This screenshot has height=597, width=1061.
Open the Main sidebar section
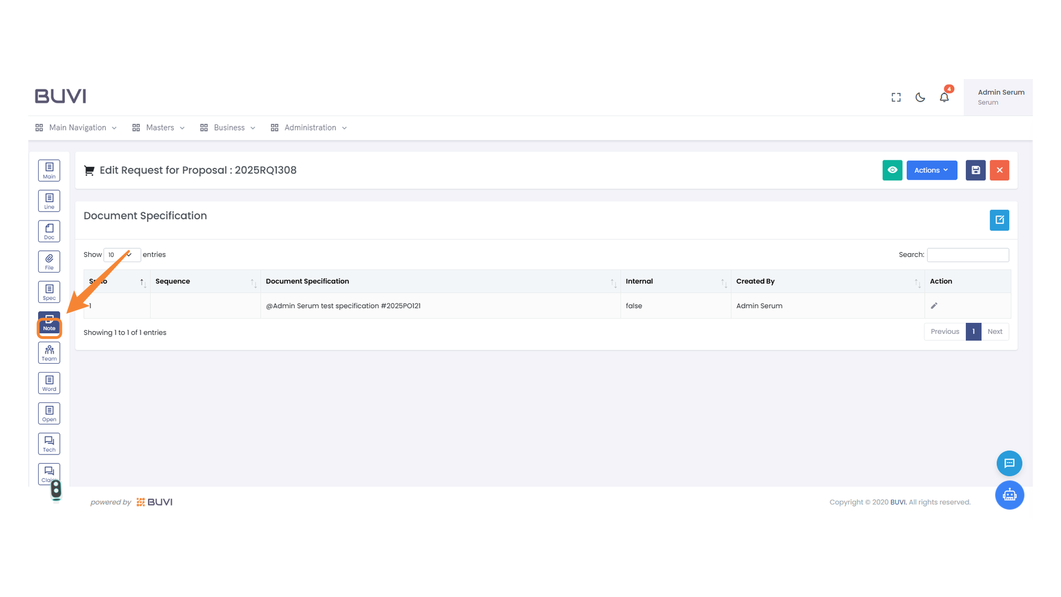tap(49, 170)
